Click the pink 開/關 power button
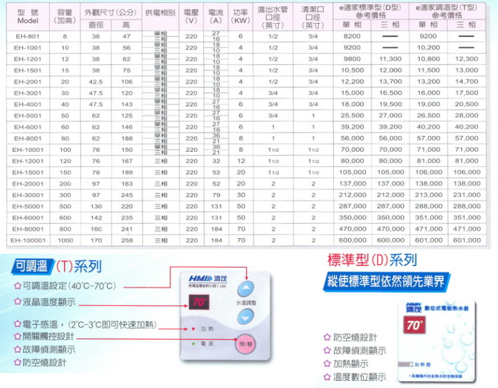This screenshot has width=498, height=388. [245, 344]
